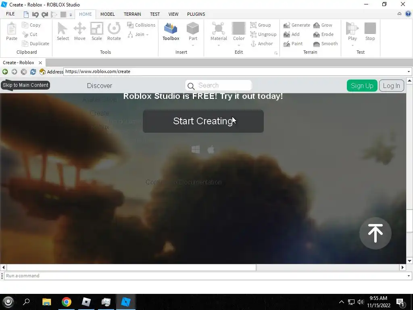Toggle Anchor for selected parts

pos(261,44)
